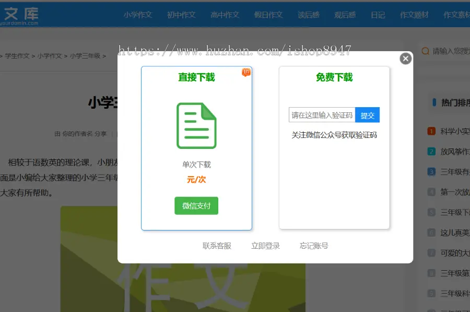Screen dimensions: 470x312
Task: Submit the code with 提交 button
Action: pyautogui.click(x=368, y=115)
